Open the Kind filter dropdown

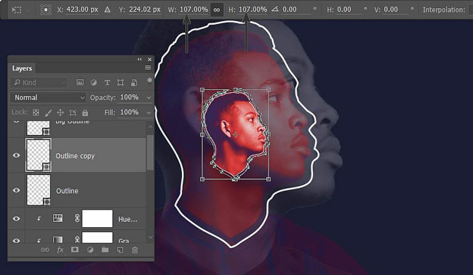click(39, 83)
